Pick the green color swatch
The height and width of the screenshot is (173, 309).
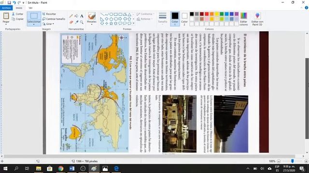(x=222, y=14)
